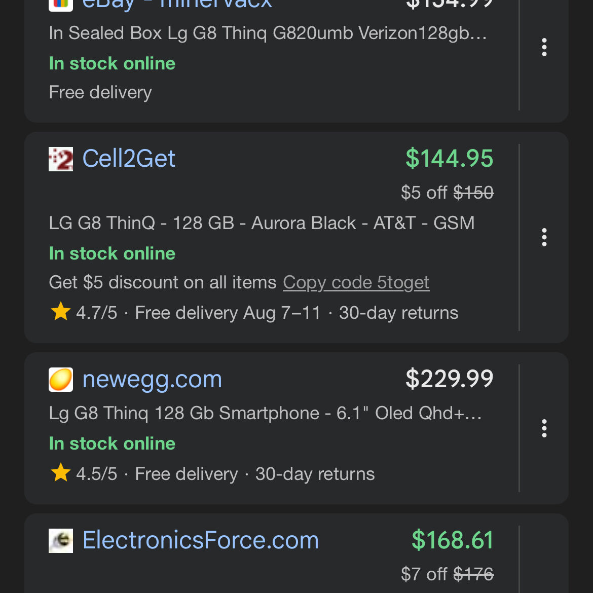Tap the $7 off $176 discount label
This screenshot has width=593, height=593.
point(447,574)
